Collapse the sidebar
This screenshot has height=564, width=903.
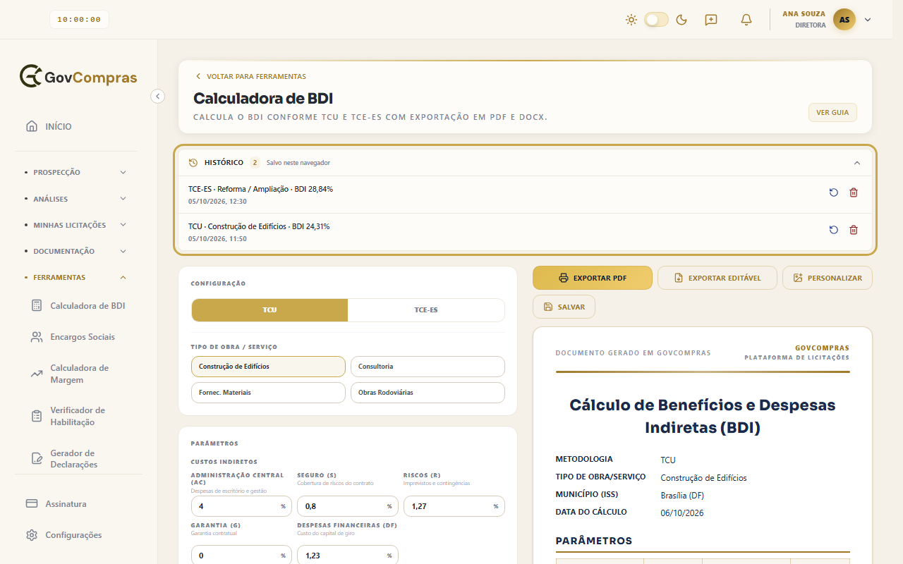coord(158,96)
